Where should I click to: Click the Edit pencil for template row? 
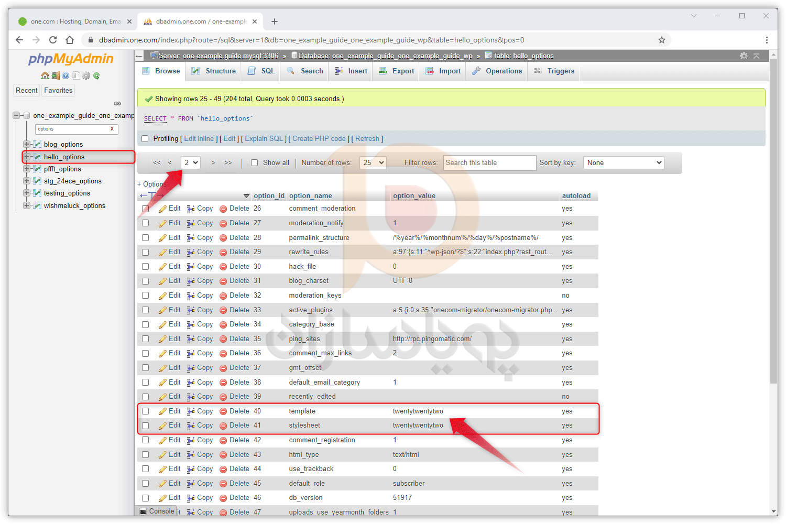[x=163, y=411]
